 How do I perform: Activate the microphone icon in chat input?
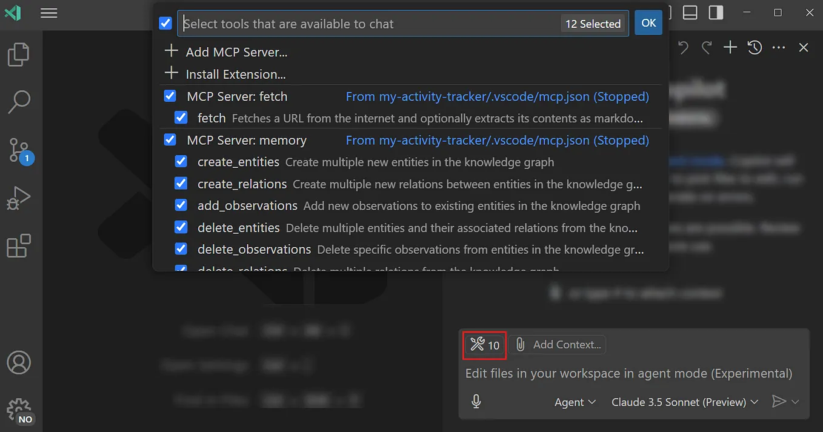click(476, 401)
